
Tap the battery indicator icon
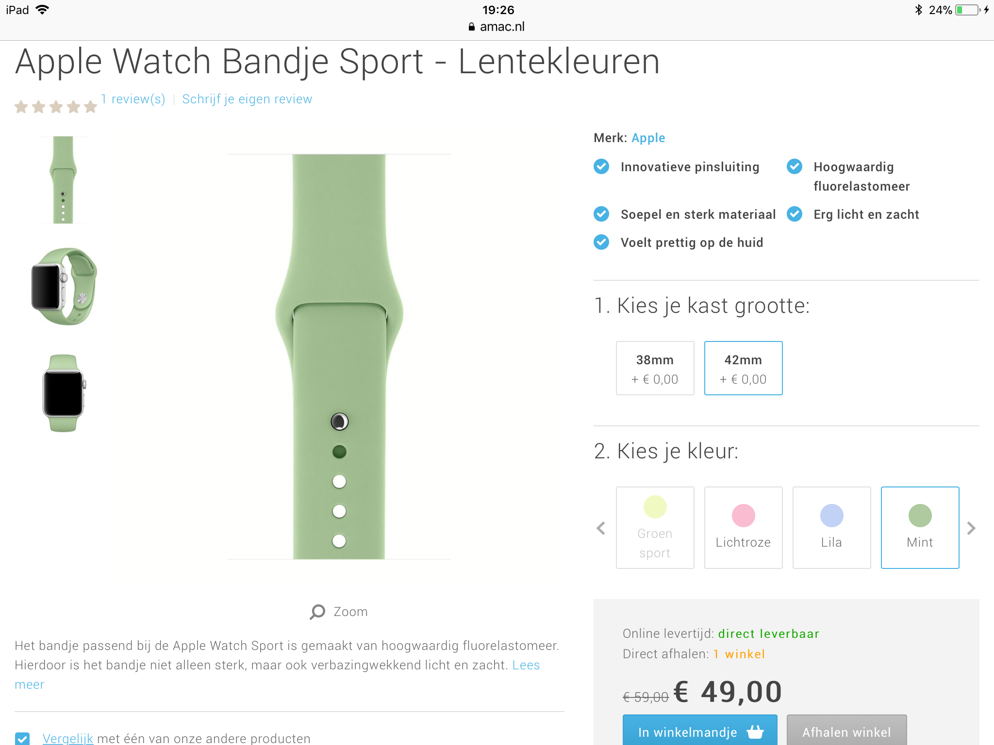968,10
